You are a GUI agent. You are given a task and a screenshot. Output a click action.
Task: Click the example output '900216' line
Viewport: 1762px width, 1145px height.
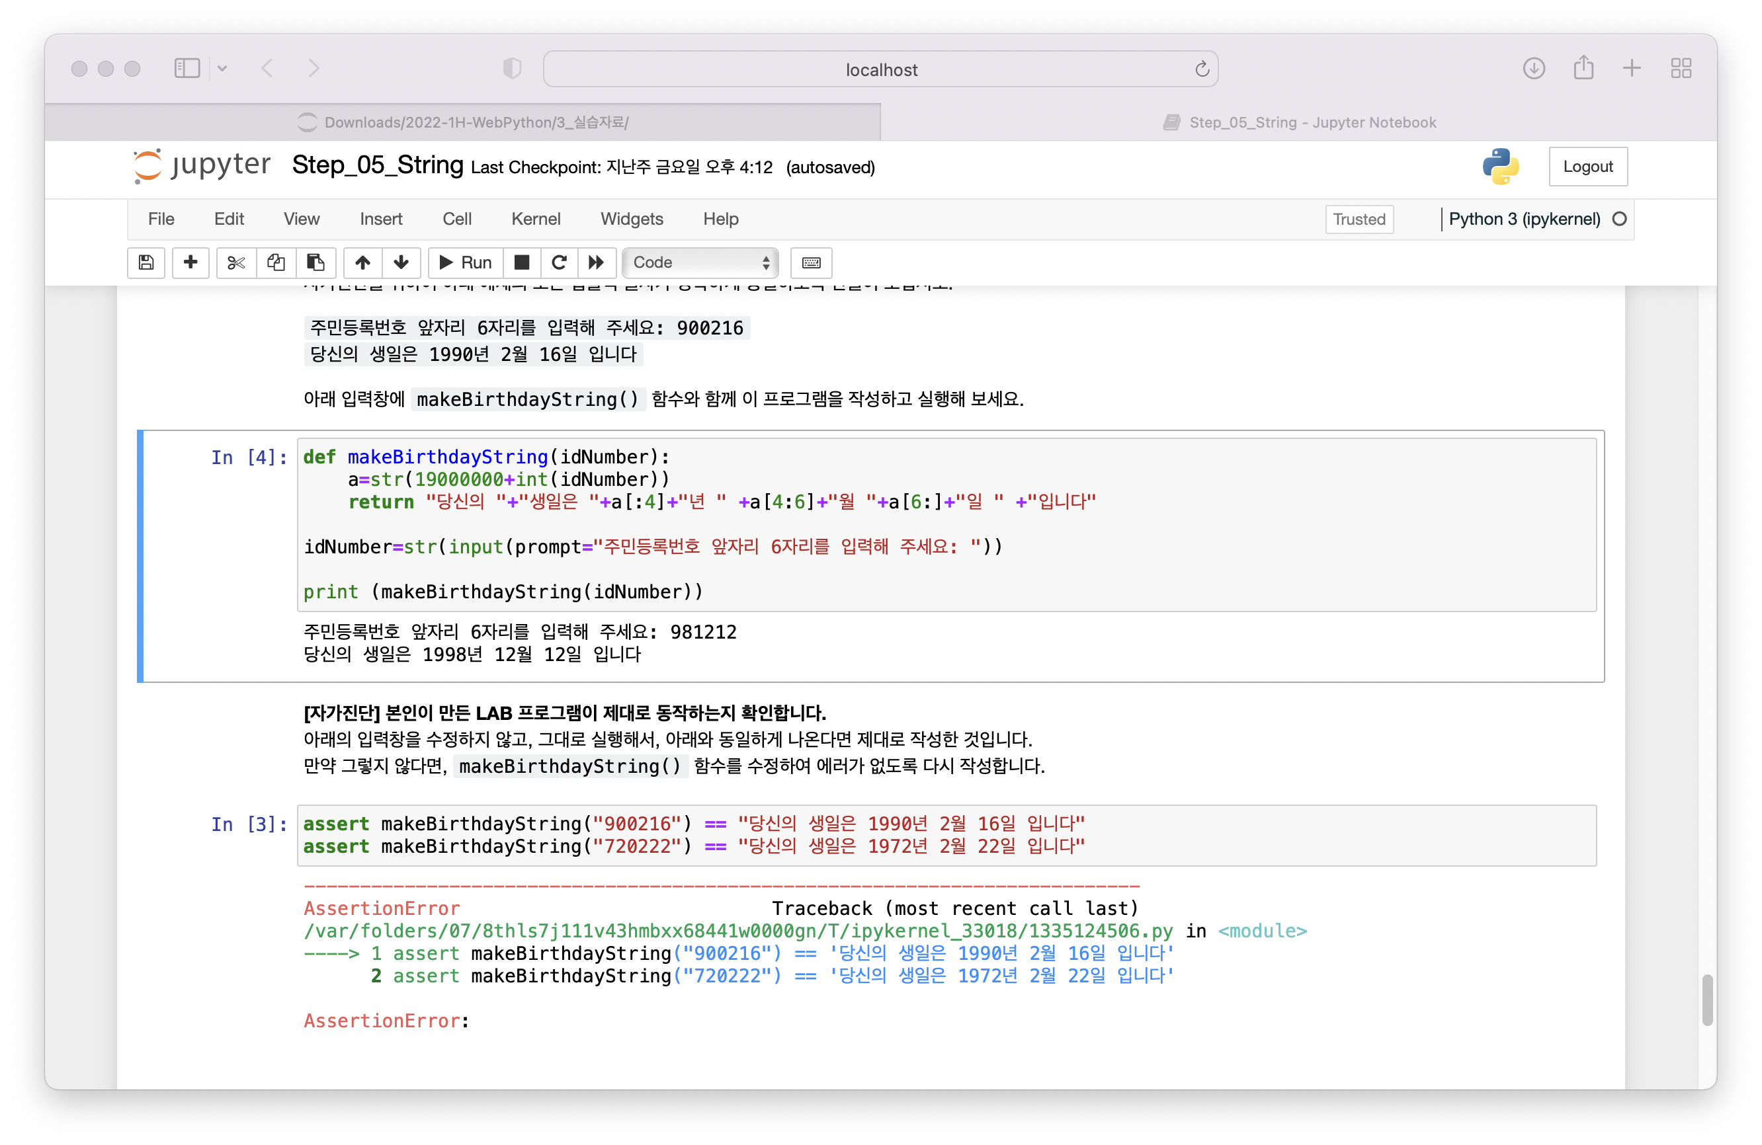526,328
